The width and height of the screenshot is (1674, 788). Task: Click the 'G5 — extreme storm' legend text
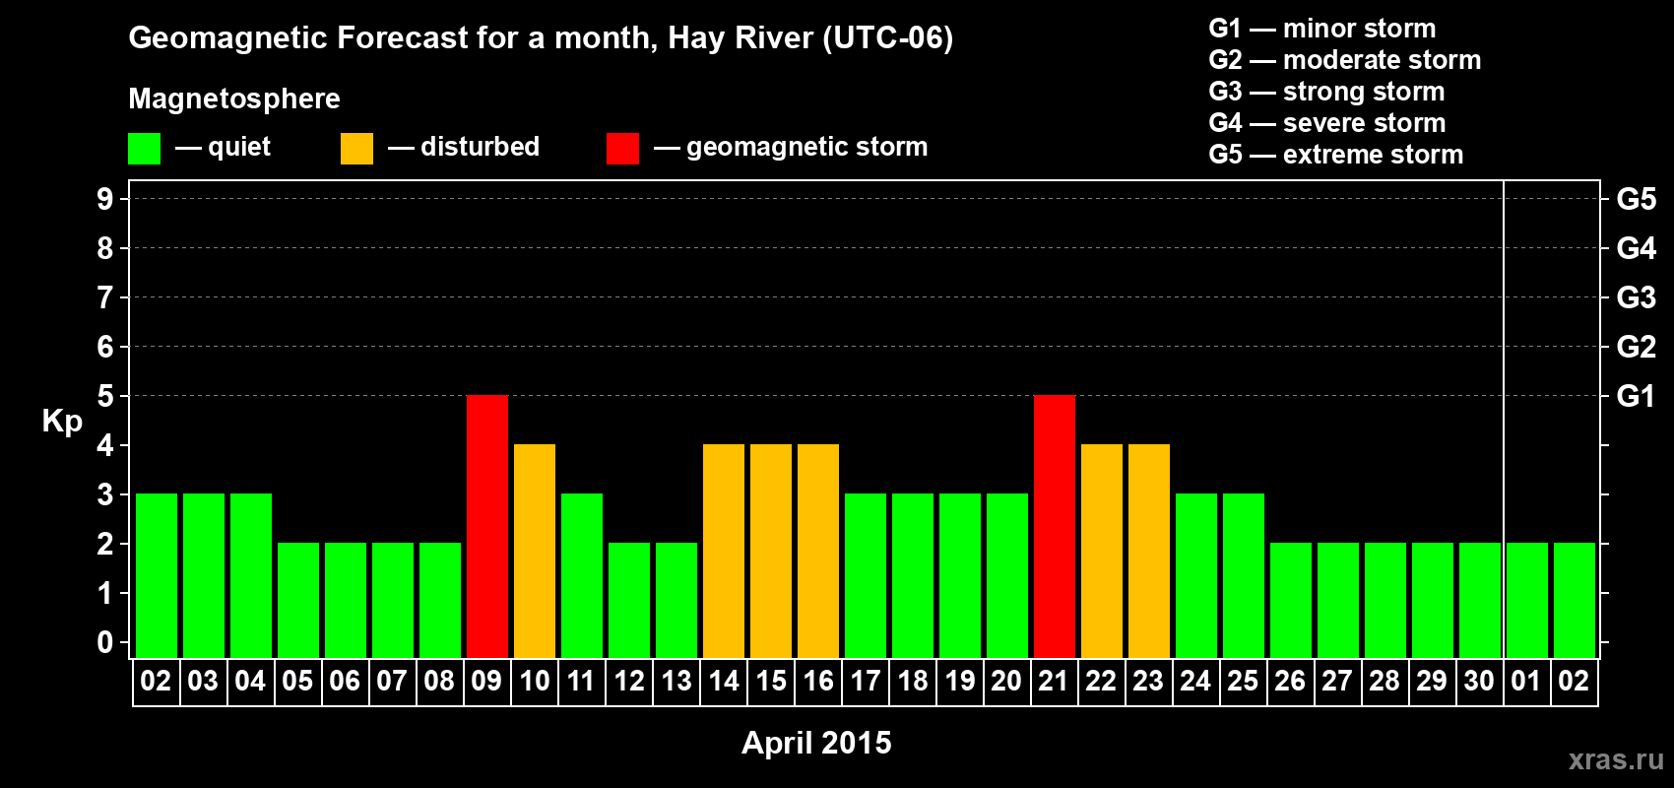(x=1336, y=155)
